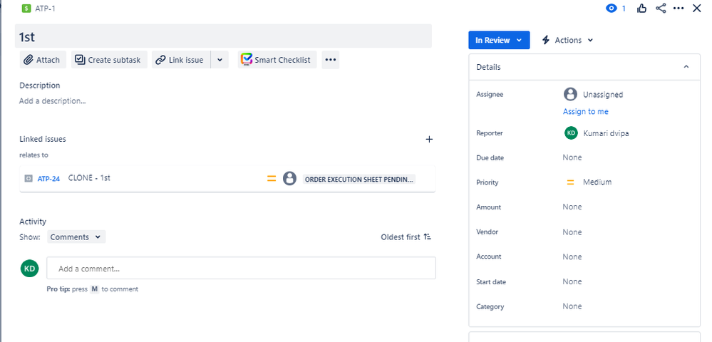This screenshot has width=712, height=342.
Task: Click the medium priority icon on ATP-24
Action: (x=272, y=179)
